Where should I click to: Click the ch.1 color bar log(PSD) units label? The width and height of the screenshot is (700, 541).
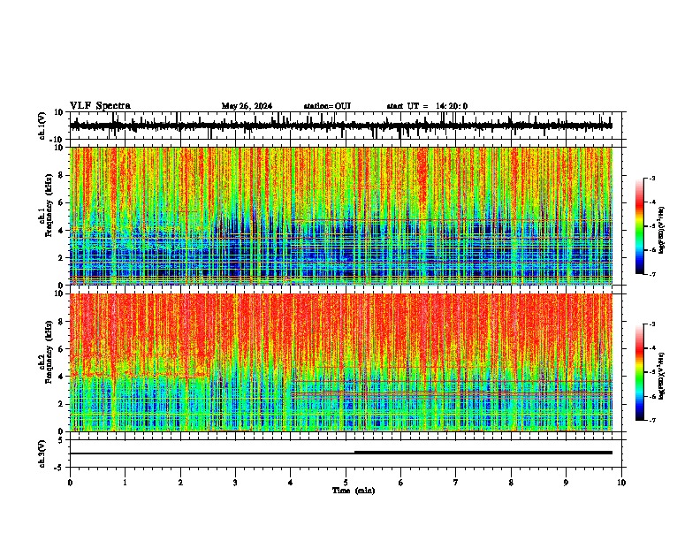662,230
